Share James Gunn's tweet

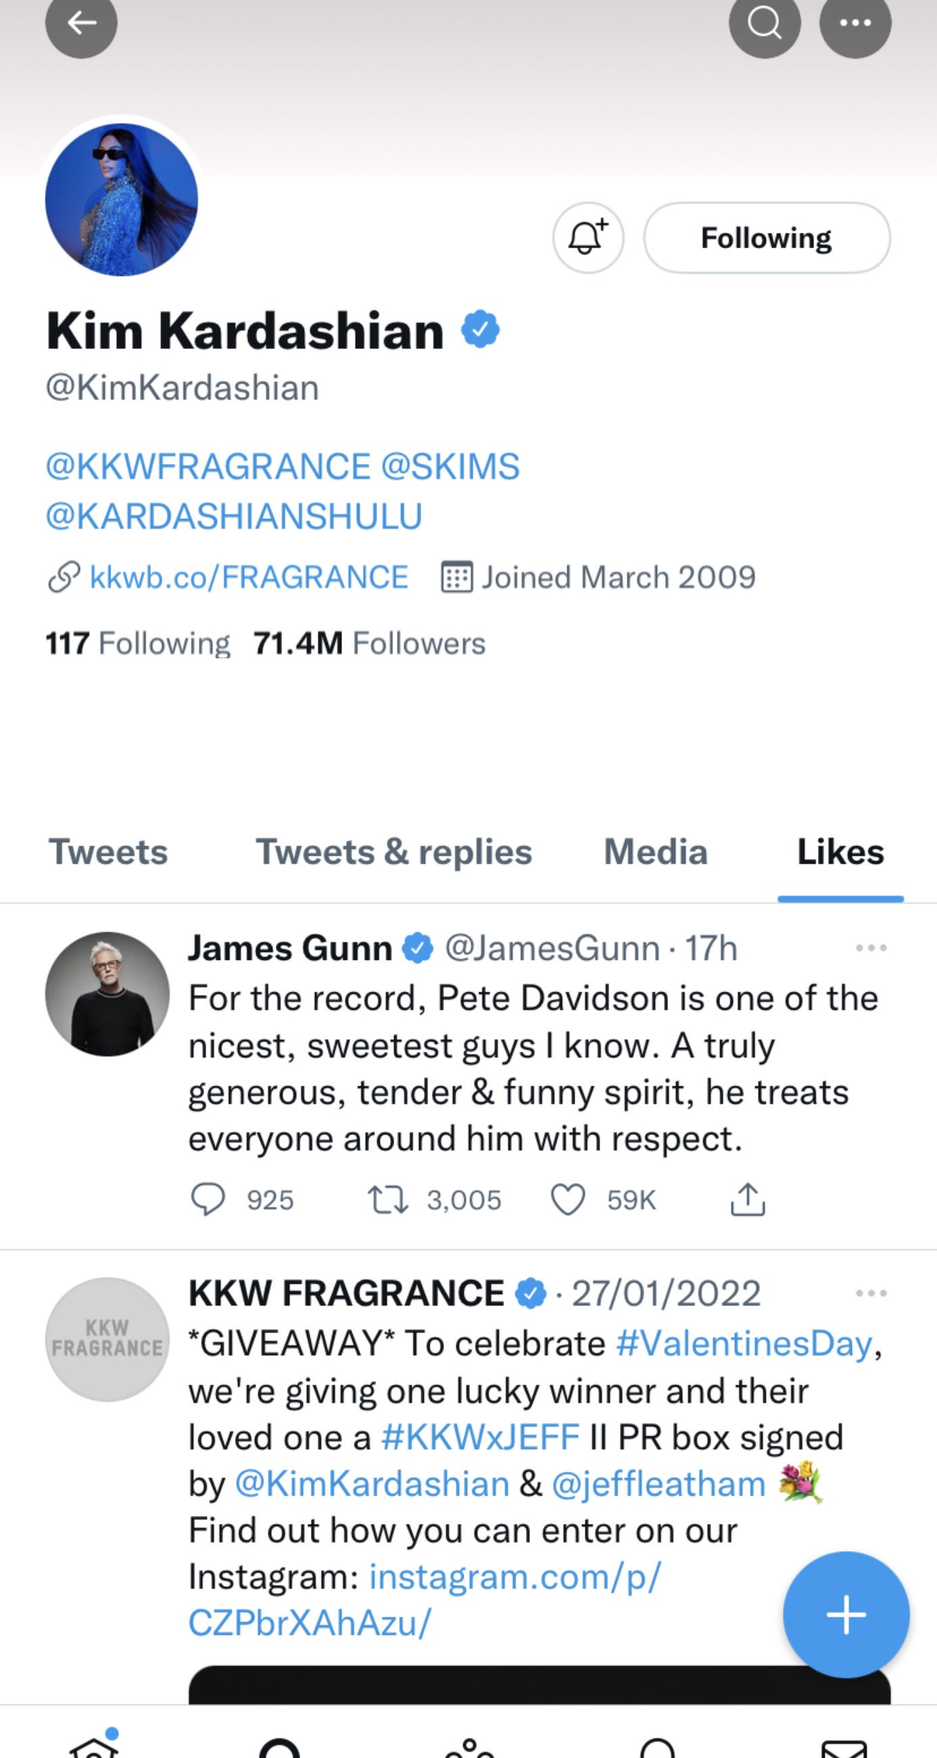tap(748, 1200)
